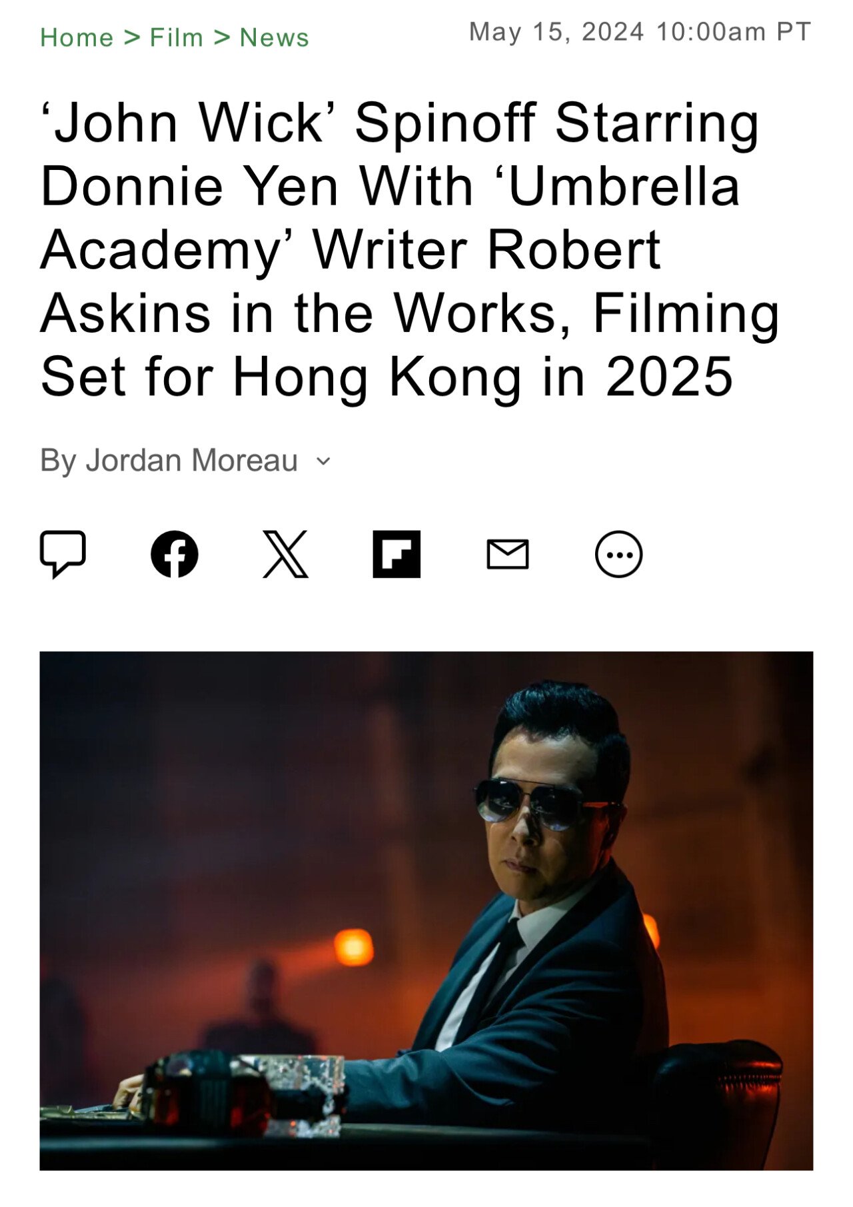
Task: Share the article on X
Action: (x=285, y=554)
